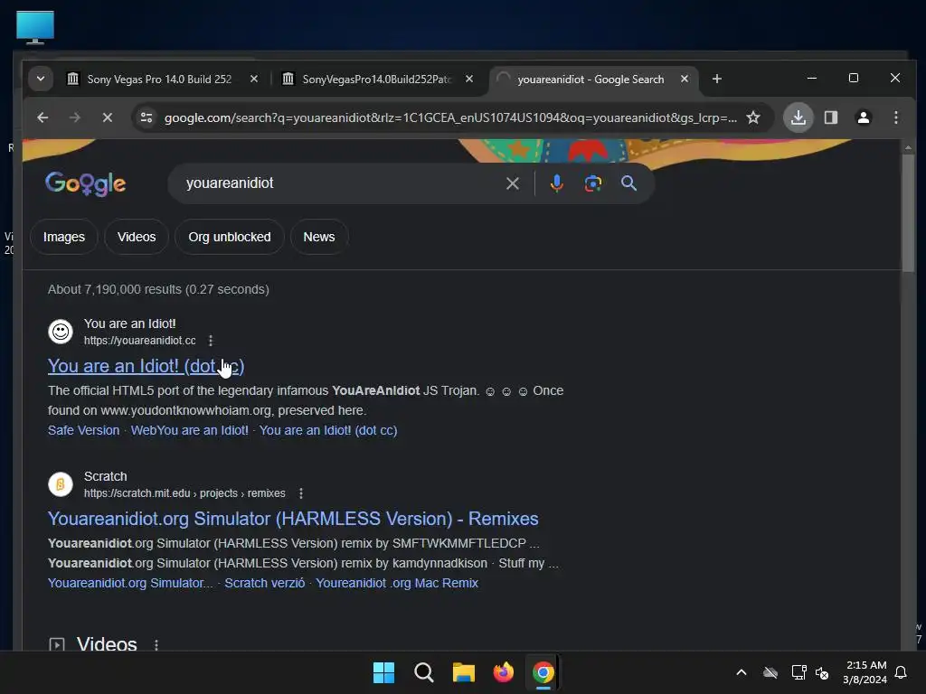The image size is (926, 694).
Task: Open the Chrome downloads icon
Action: click(x=798, y=117)
